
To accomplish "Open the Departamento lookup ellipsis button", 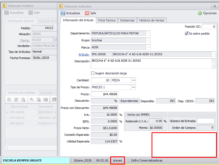I will click(148, 33).
